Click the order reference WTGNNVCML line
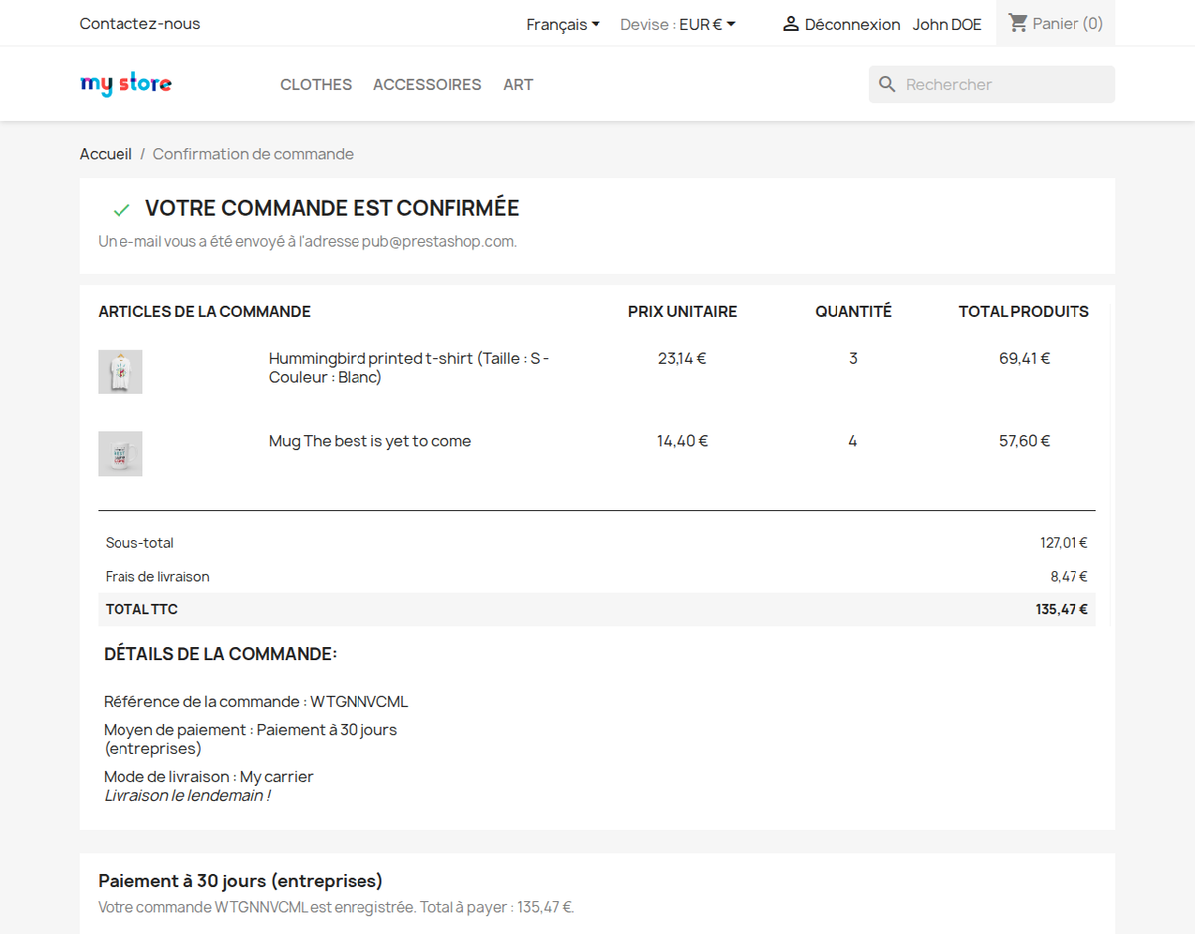Viewport: 1195px width, 934px height. click(256, 702)
